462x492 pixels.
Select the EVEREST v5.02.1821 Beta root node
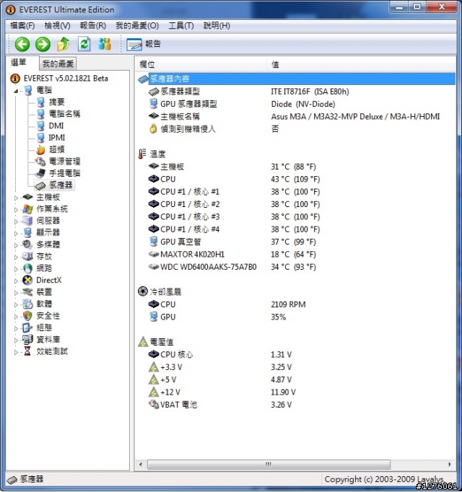coord(66,79)
